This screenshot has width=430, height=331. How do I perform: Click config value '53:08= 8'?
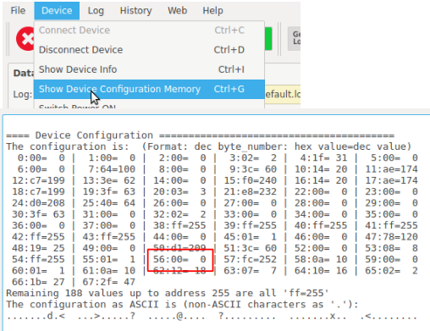(391, 248)
